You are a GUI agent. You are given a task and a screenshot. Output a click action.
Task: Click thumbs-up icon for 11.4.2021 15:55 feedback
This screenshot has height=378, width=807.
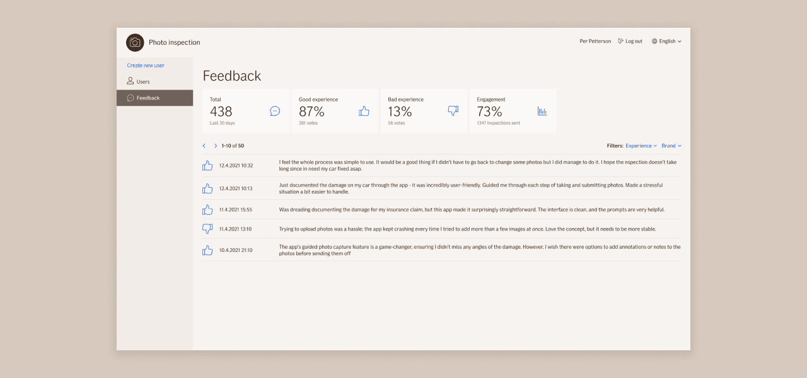click(x=207, y=210)
